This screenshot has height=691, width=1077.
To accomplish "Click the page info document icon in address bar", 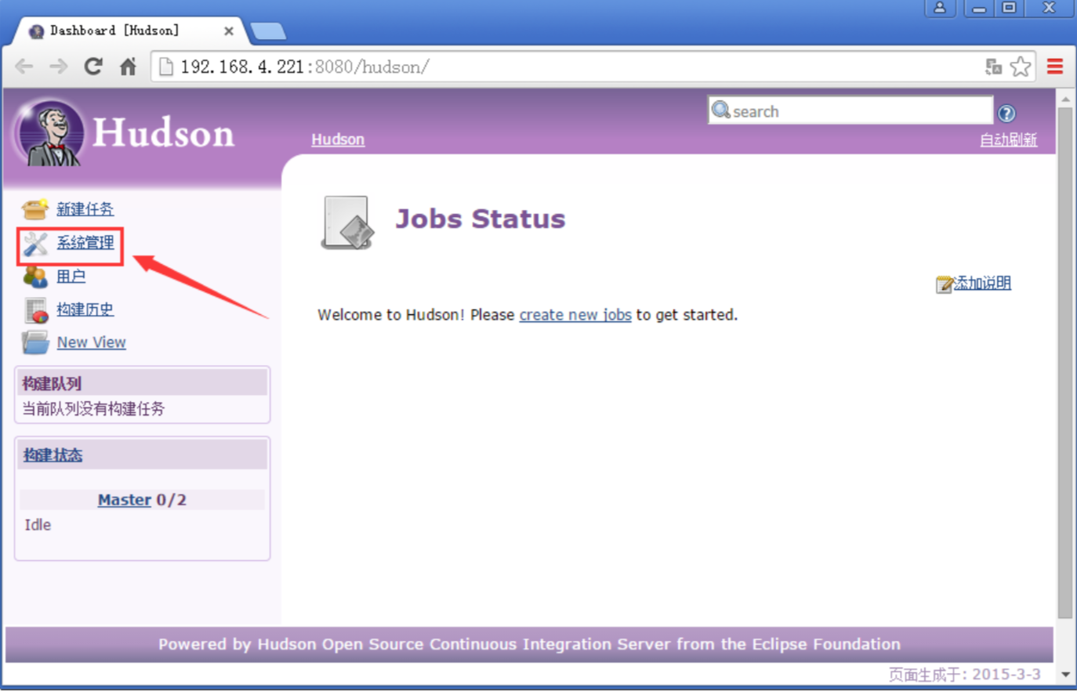I will coord(165,67).
